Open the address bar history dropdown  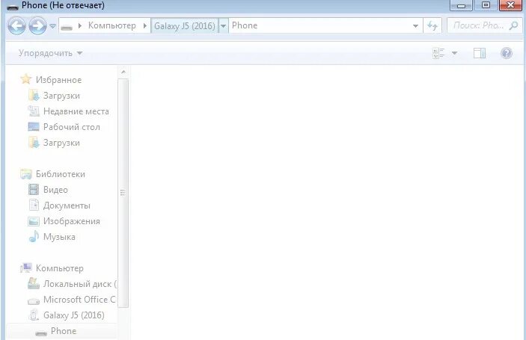coord(415,26)
